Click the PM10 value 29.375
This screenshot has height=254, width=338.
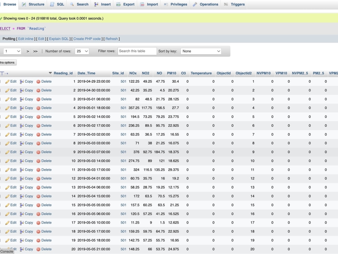[173, 170]
